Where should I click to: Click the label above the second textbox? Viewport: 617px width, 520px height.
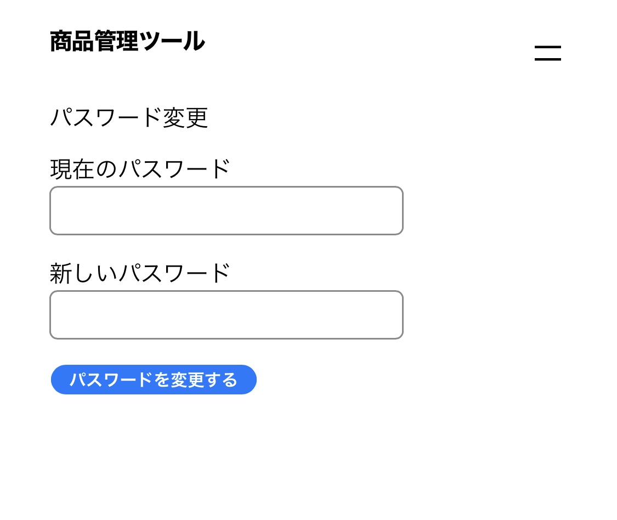click(x=140, y=273)
